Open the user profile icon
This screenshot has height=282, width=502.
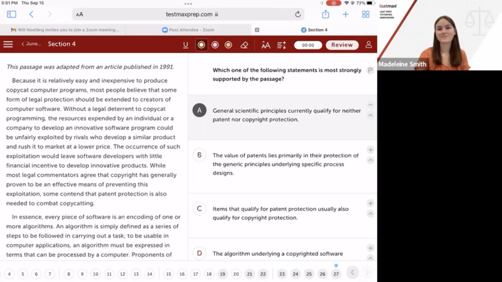click(x=368, y=45)
